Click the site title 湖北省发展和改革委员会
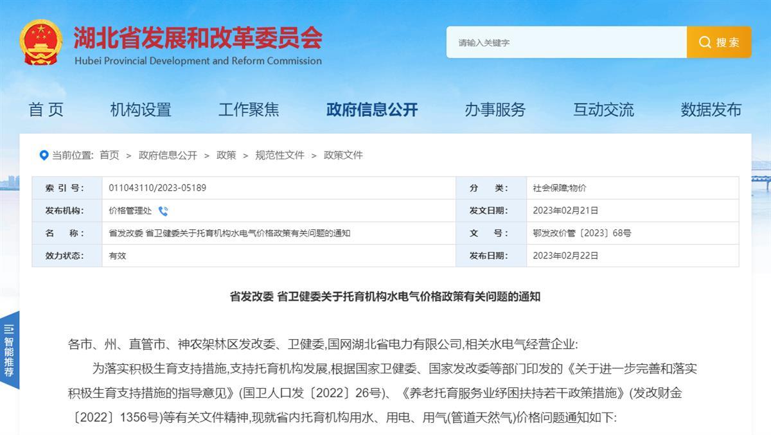Image resolution: width=771 pixels, height=435 pixels. (198, 37)
